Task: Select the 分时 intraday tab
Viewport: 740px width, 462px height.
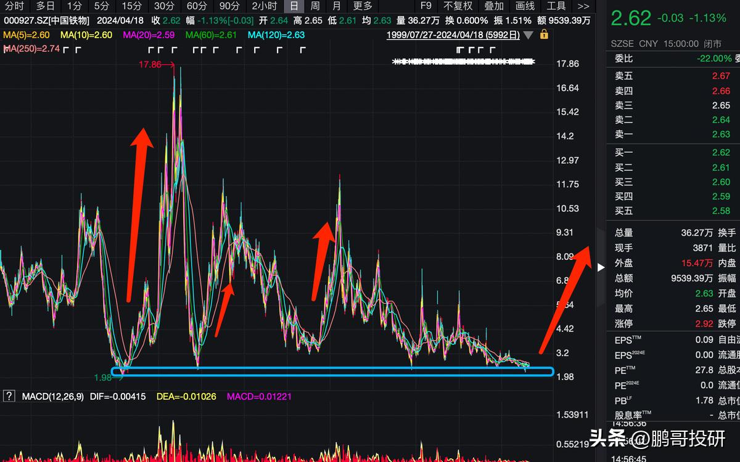Action: tap(14, 6)
